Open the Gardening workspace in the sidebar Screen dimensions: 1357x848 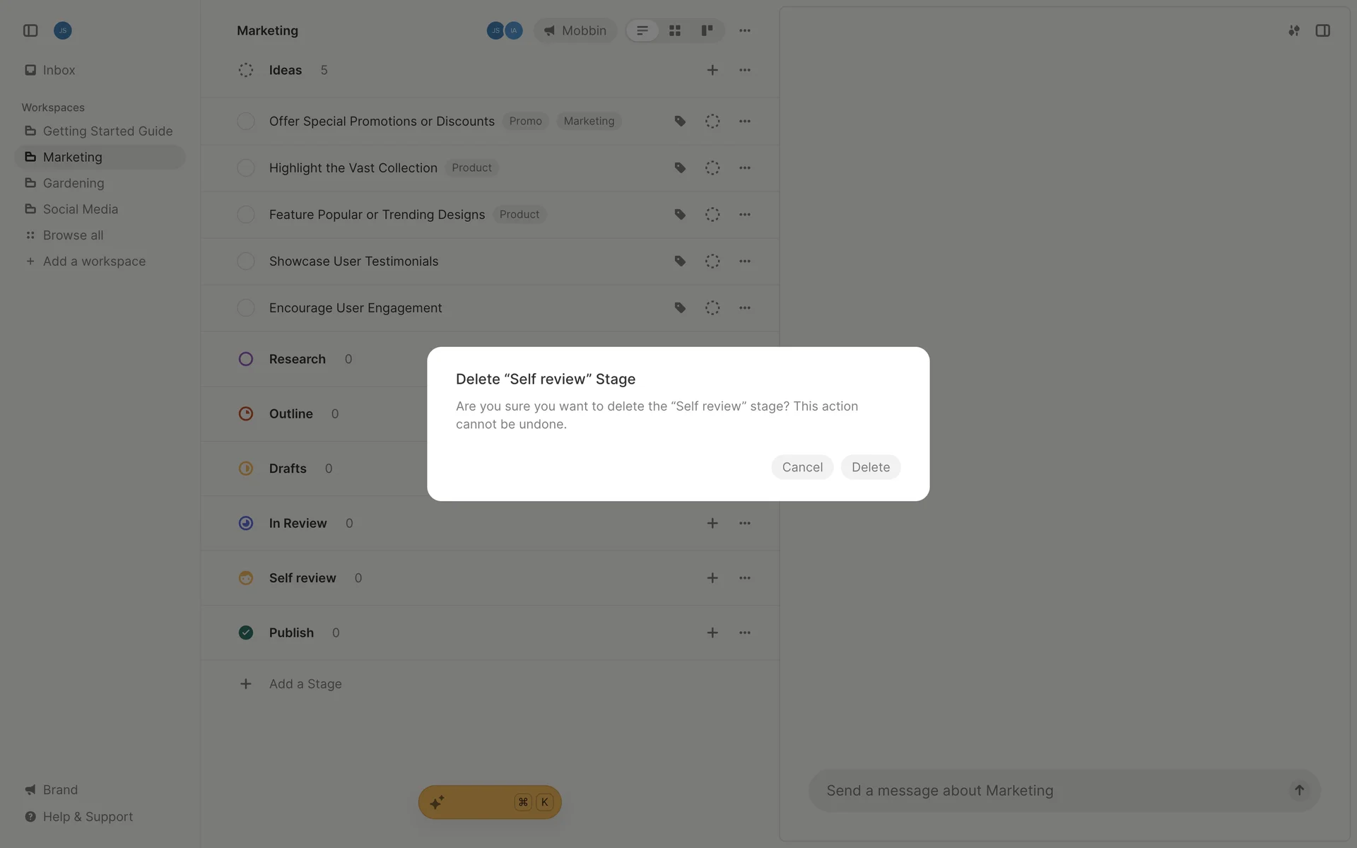[x=74, y=183]
